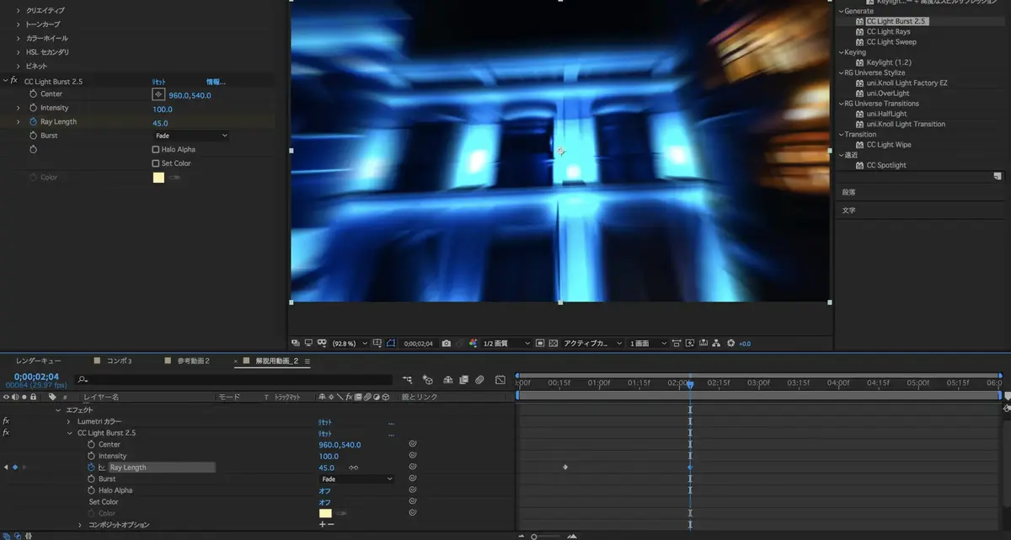Expand the トーンカーブ section

(x=19, y=24)
